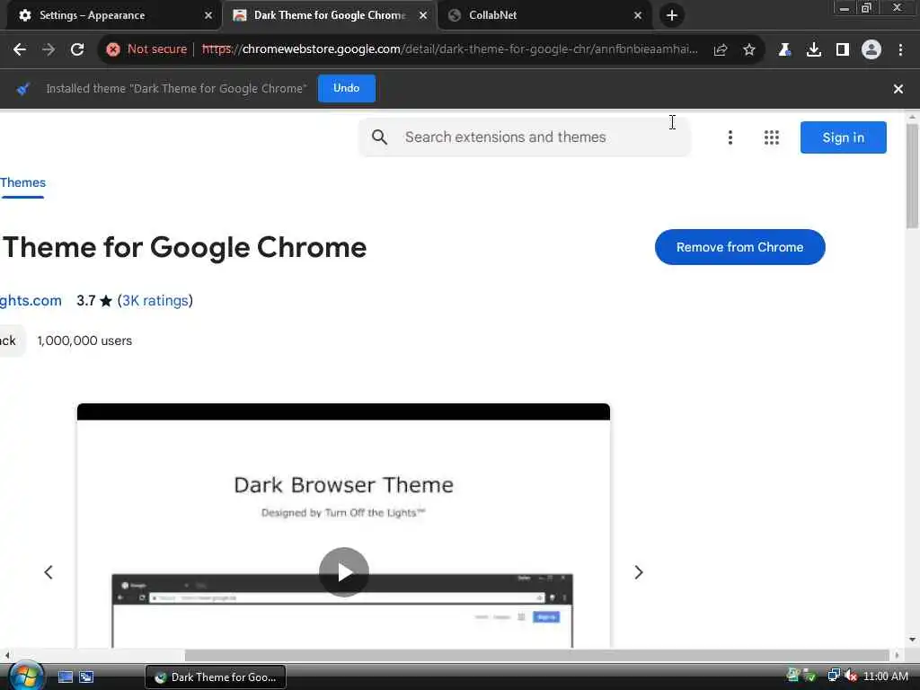Open web store more options menu

(730, 137)
